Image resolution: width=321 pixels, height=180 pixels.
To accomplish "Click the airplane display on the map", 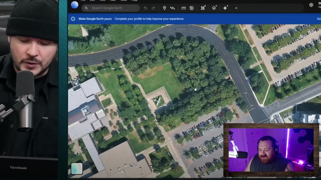I will [x=157, y=101].
